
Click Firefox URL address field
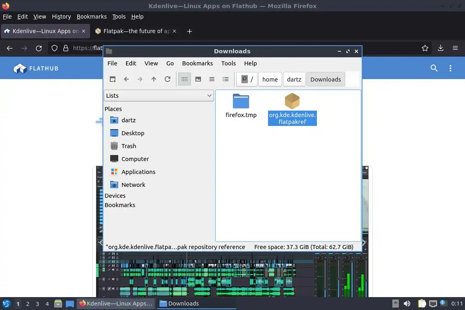pyautogui.click(x=88, y=48)
